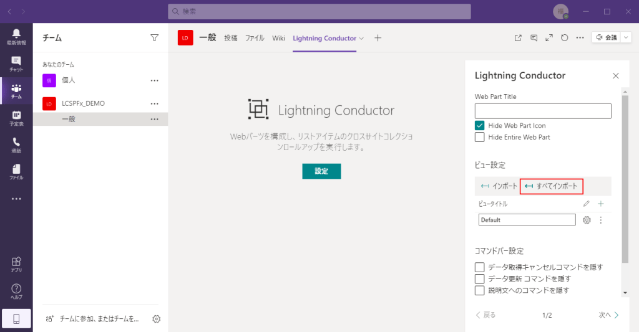Open the tab header more options ellipsis
This screenshot has height=332, width=639.
[x=580, y=38]
